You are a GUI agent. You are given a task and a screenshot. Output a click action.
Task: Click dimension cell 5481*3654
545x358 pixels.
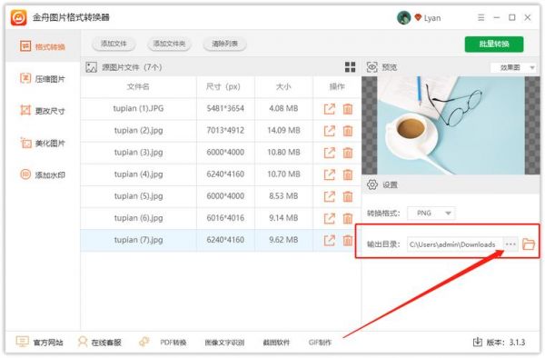(225, 109)
